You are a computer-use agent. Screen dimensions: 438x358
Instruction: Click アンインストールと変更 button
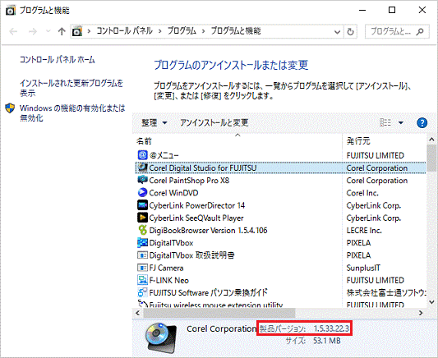click(x=214, y=123)
